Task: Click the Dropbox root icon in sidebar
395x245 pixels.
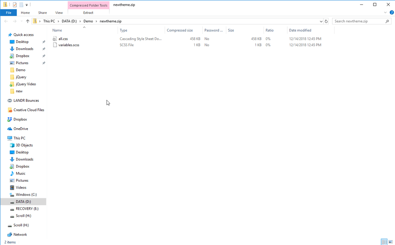Action: pyautogui.click(x=10, y=120)
